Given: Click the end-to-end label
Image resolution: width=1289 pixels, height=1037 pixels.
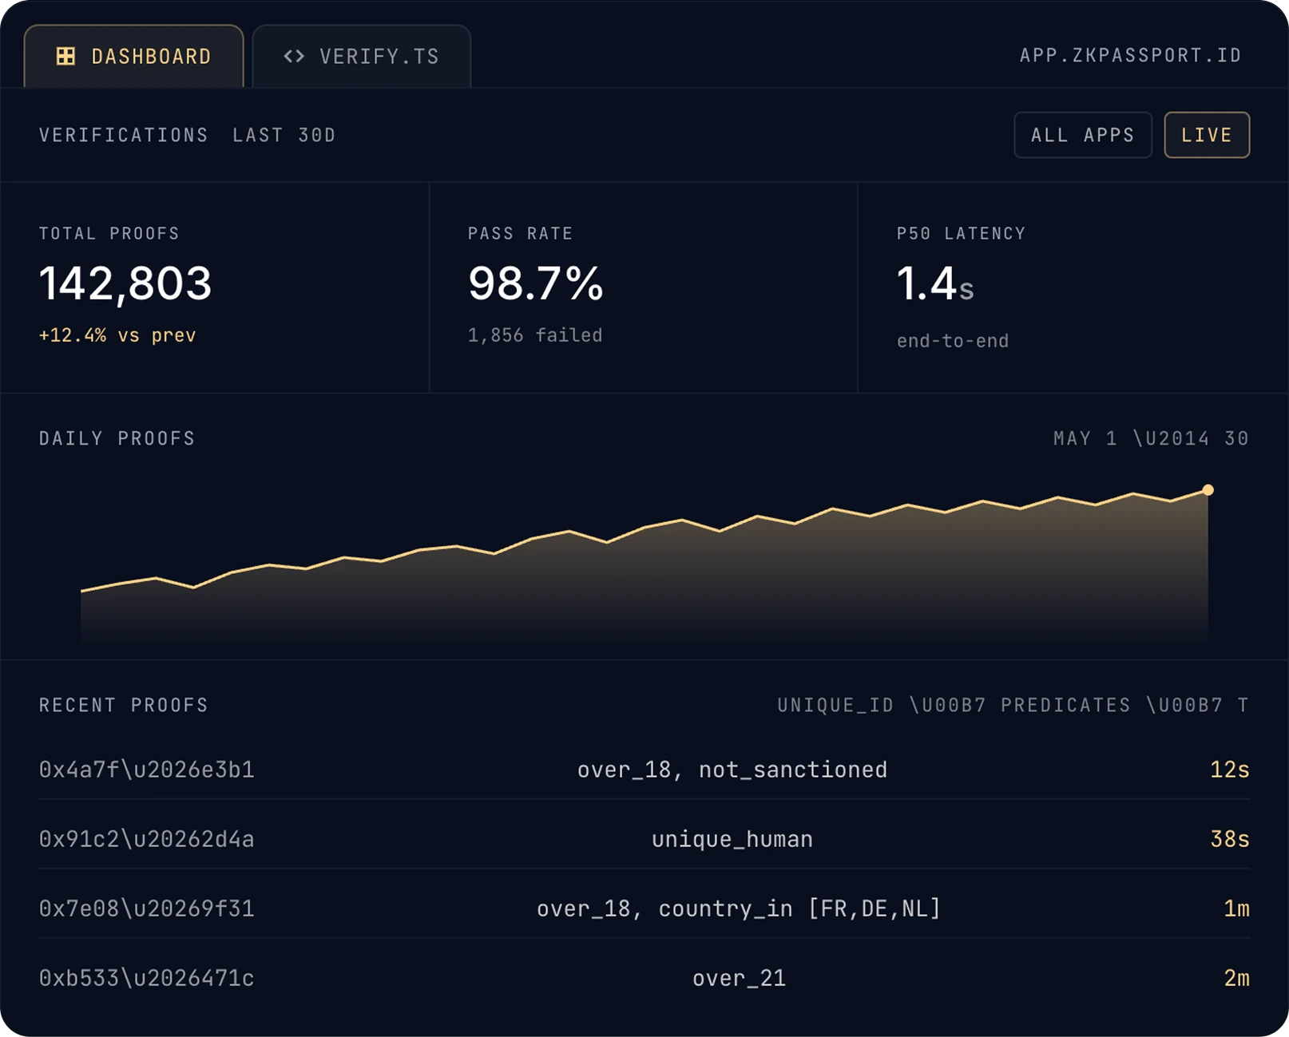Looking at the screenshot, I should [953, 341].
